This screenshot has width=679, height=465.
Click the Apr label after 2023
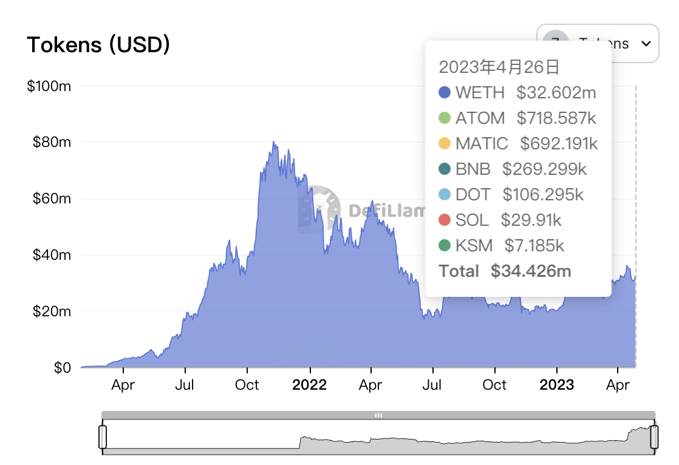[618, 385]
